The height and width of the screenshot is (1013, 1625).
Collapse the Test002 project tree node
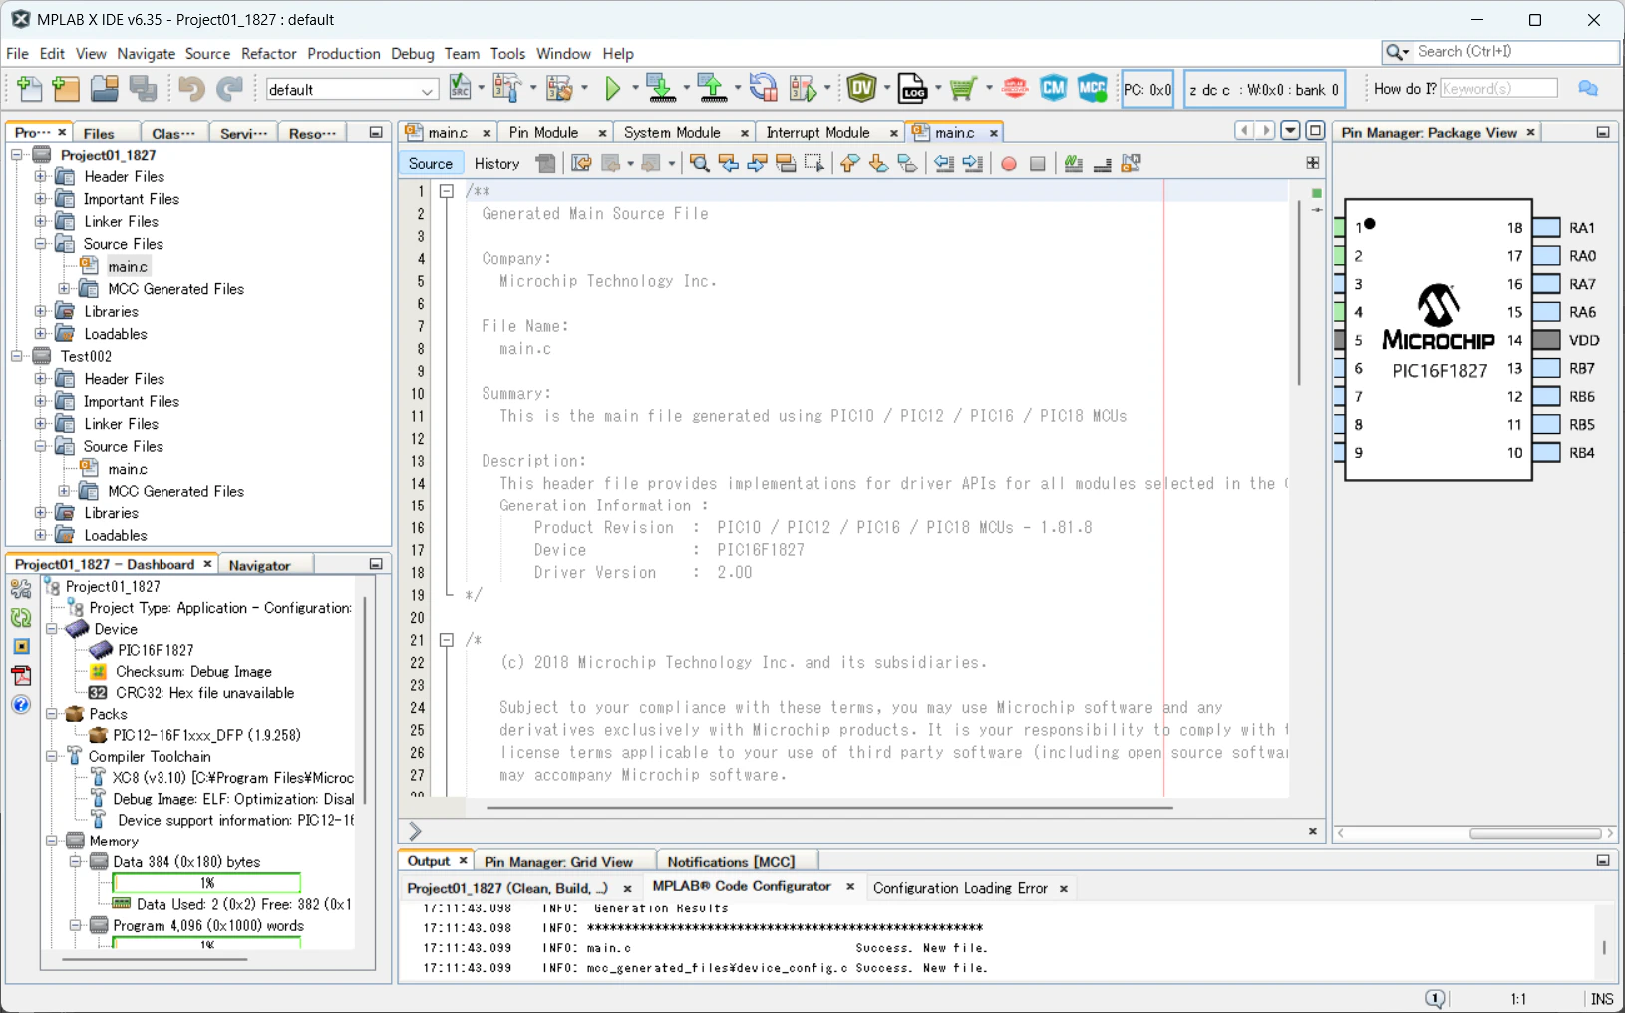click(17, 356)
